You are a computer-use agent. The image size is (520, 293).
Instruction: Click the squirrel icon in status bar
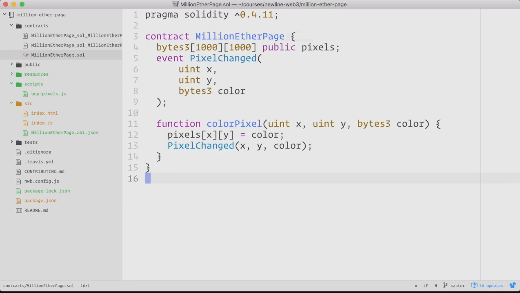tap(512, 286)
